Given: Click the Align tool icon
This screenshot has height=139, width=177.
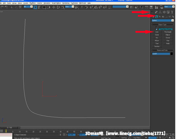Looking at the screenshot, I should (136, 7).
